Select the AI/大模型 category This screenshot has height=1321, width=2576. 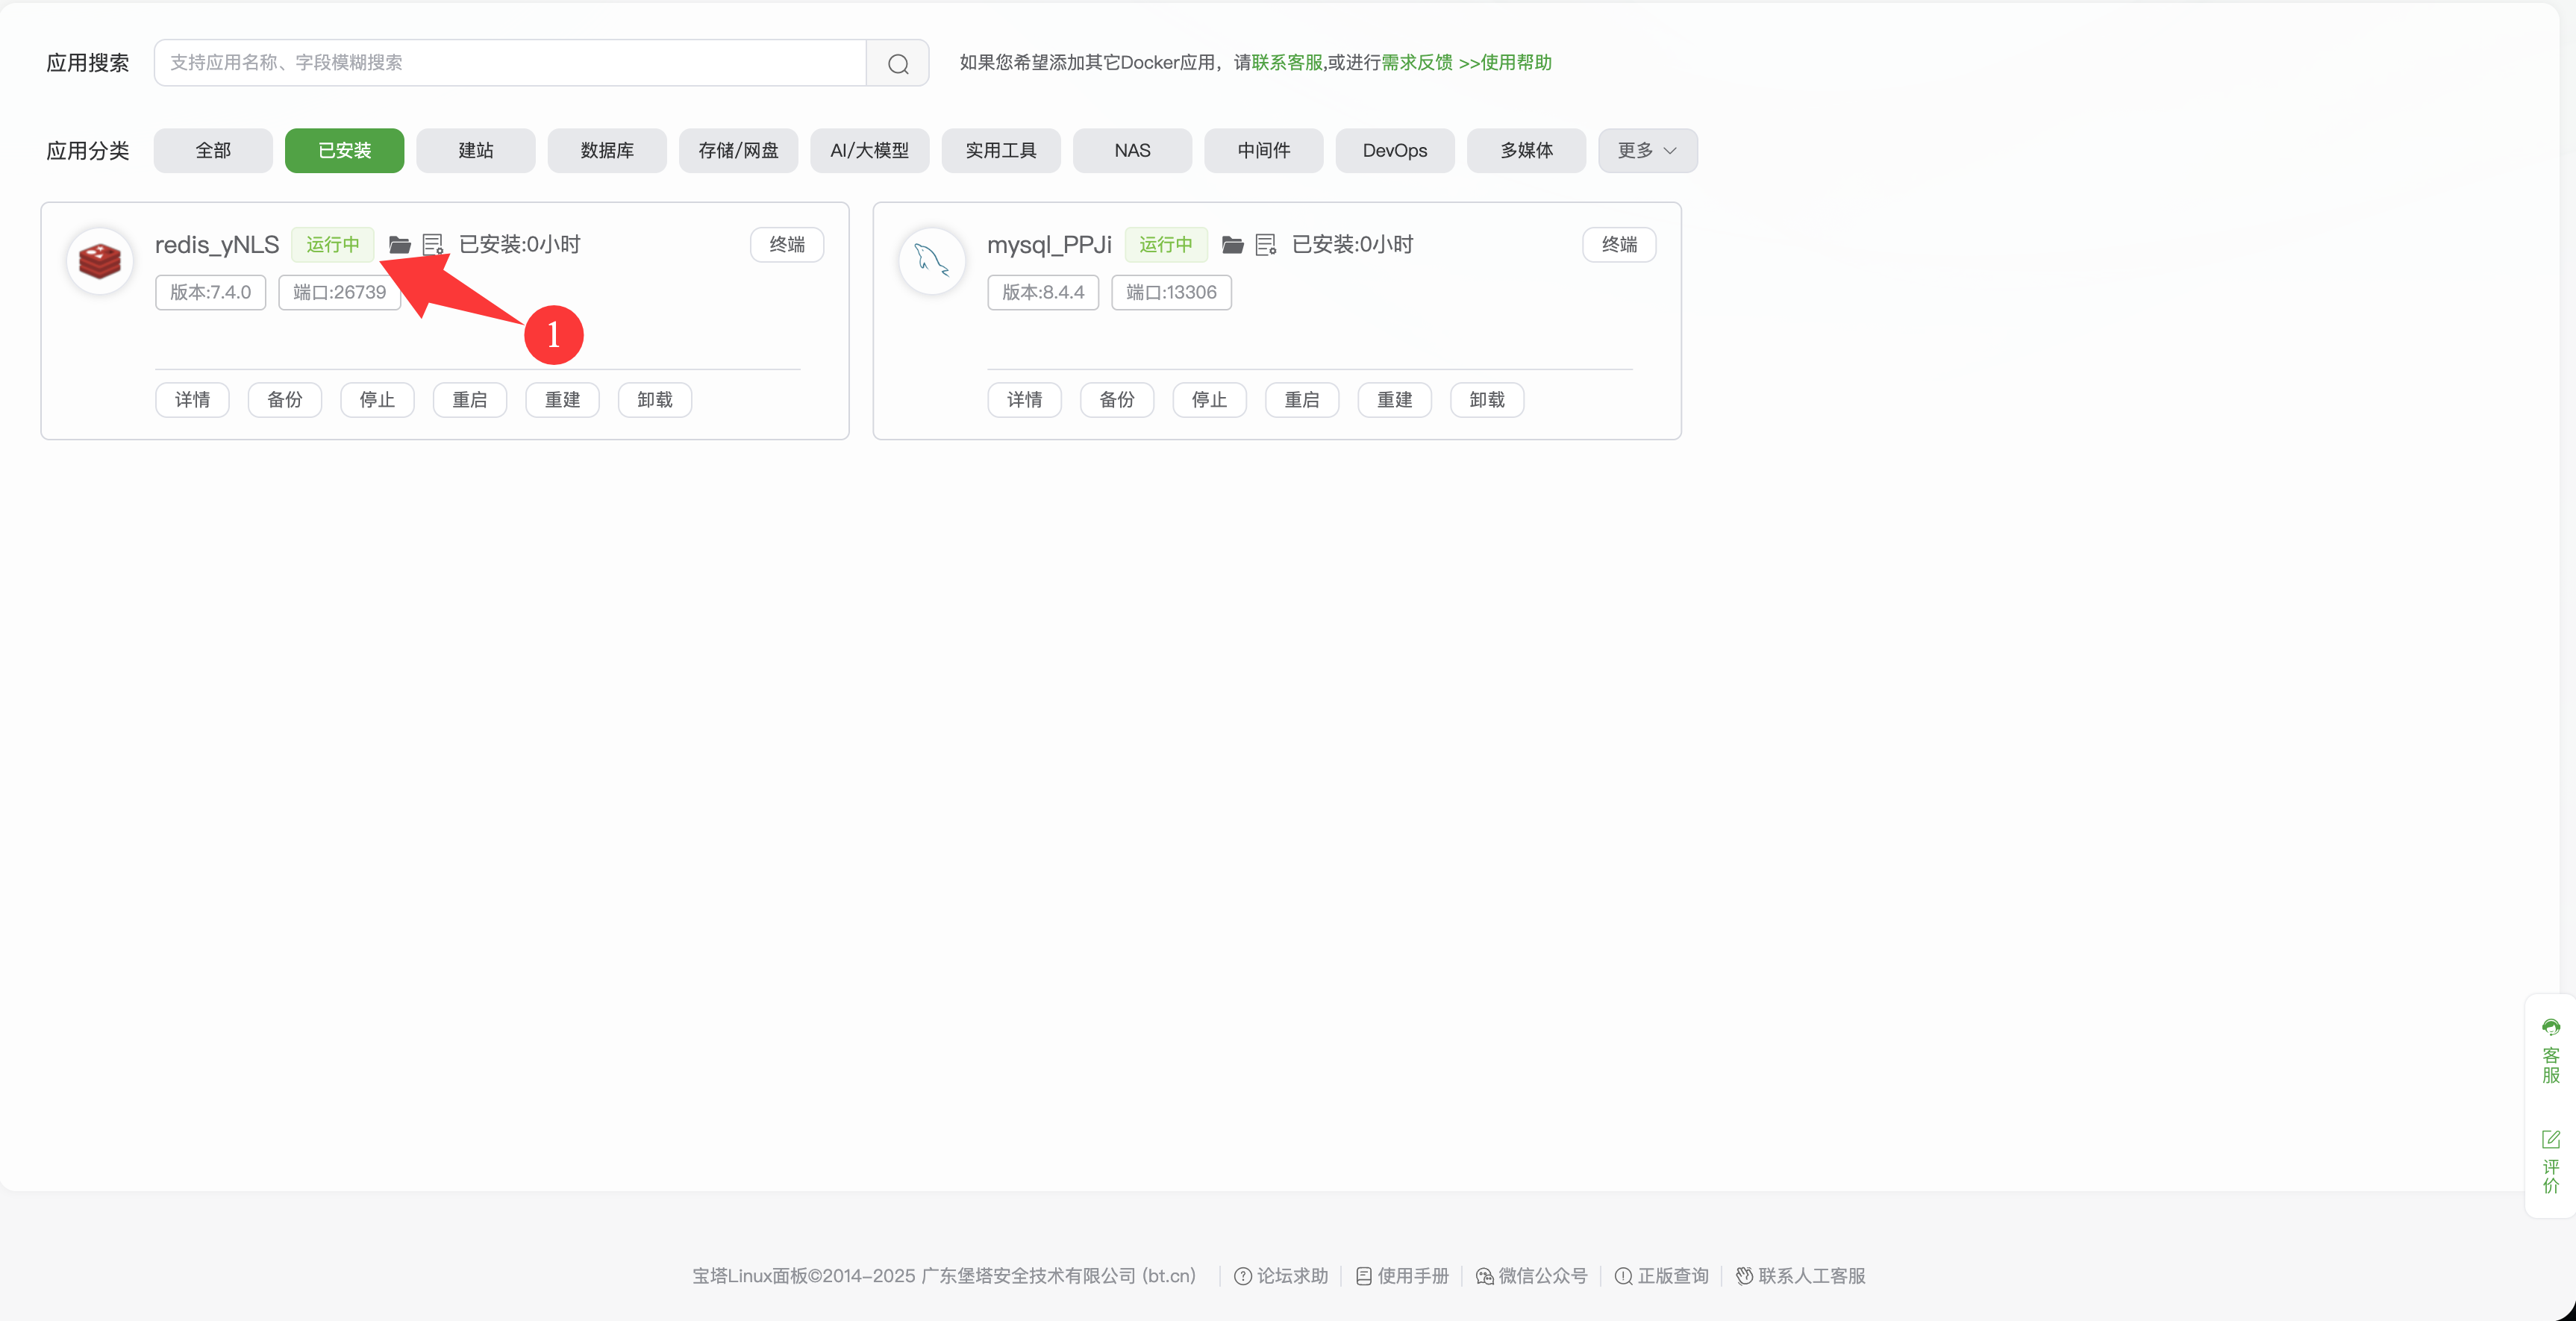click(x=868, y=151)
